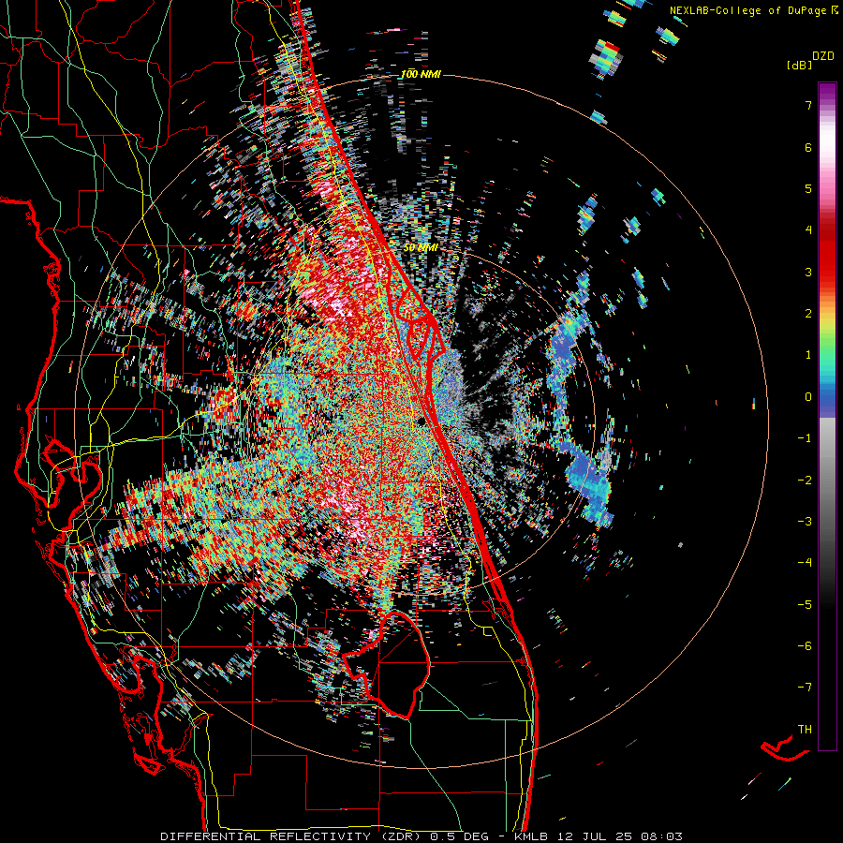Click the 0 value on the color scale

click(x=808, y=396)
